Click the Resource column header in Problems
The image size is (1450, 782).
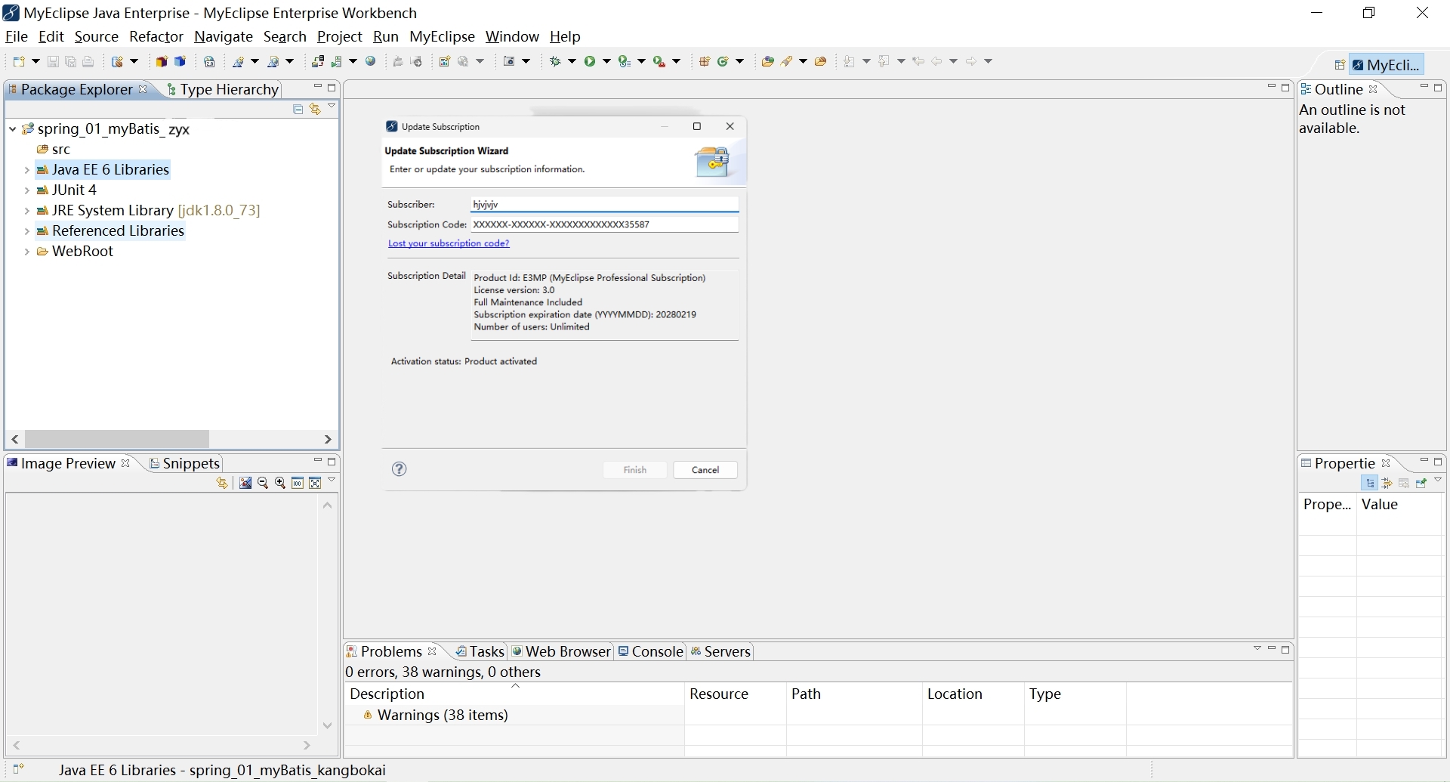point(735,694)
